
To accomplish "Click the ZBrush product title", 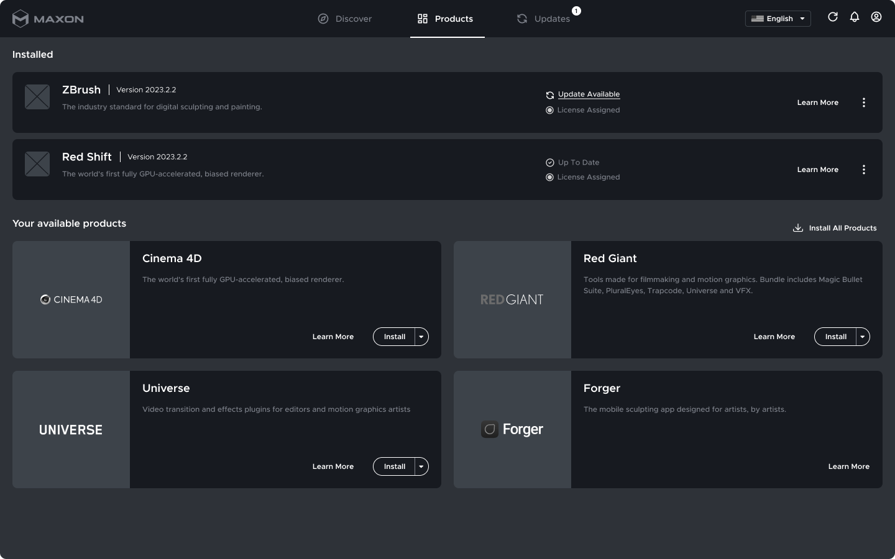I will tap(81, 89).
